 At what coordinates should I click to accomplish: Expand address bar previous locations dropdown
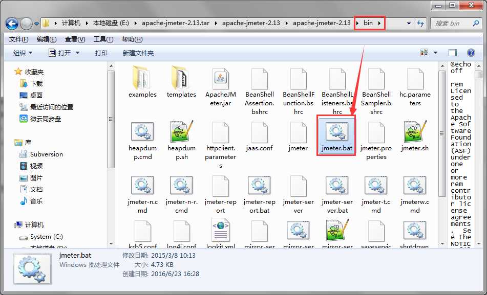click(409, 24)
